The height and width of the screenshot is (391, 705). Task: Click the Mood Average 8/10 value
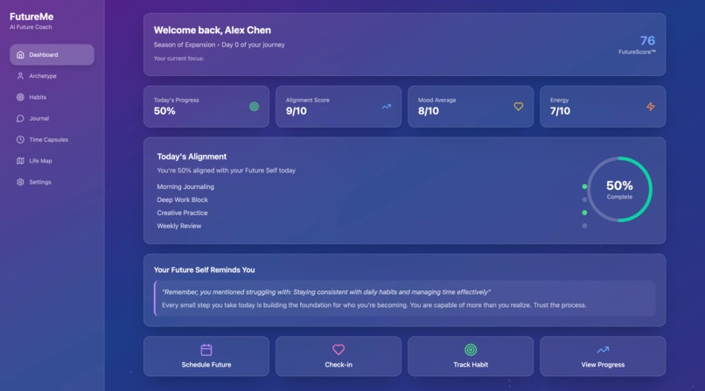click(429, 111)
